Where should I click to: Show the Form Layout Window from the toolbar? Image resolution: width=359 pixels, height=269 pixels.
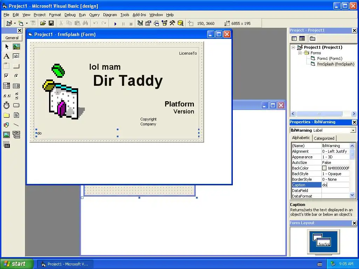(x=156, y=23)
